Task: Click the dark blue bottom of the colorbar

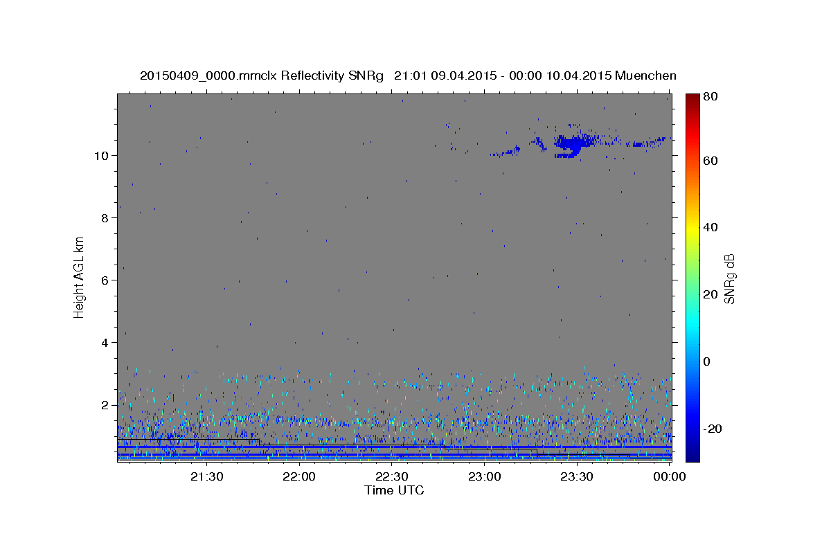Action: [692, 454]
